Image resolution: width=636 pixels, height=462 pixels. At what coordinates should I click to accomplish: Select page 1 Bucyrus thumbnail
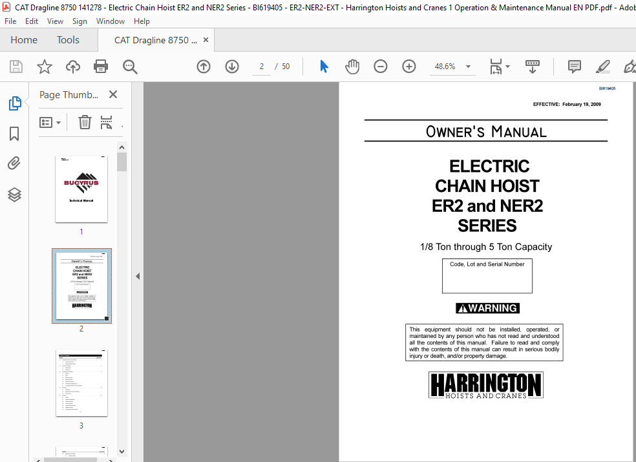(x=81, y=189)
